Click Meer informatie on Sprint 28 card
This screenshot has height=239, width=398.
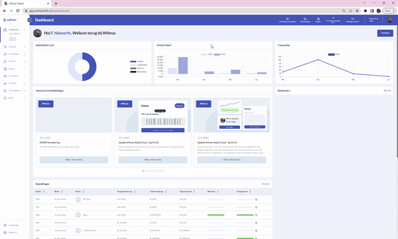pos(153,160)
